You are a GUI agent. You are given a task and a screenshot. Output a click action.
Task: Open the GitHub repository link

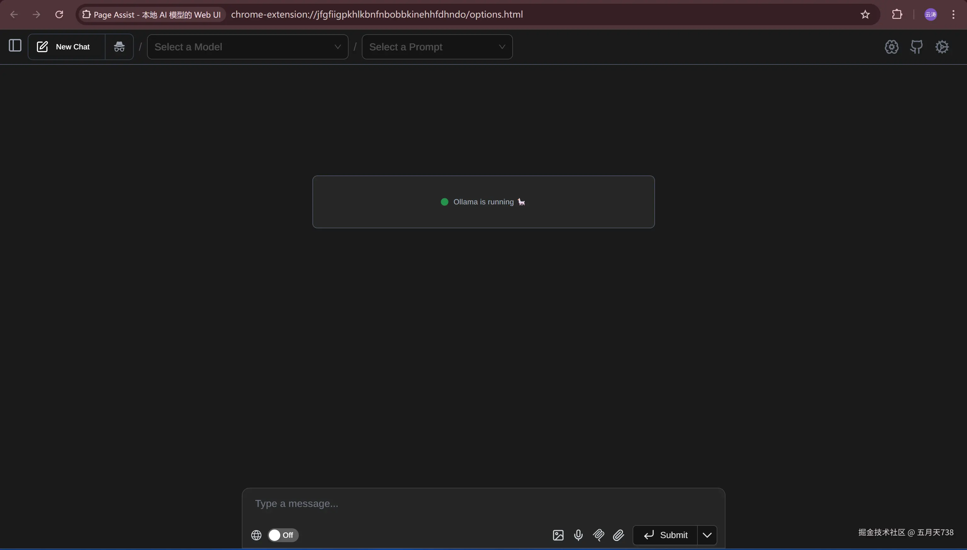pos(916,47)
